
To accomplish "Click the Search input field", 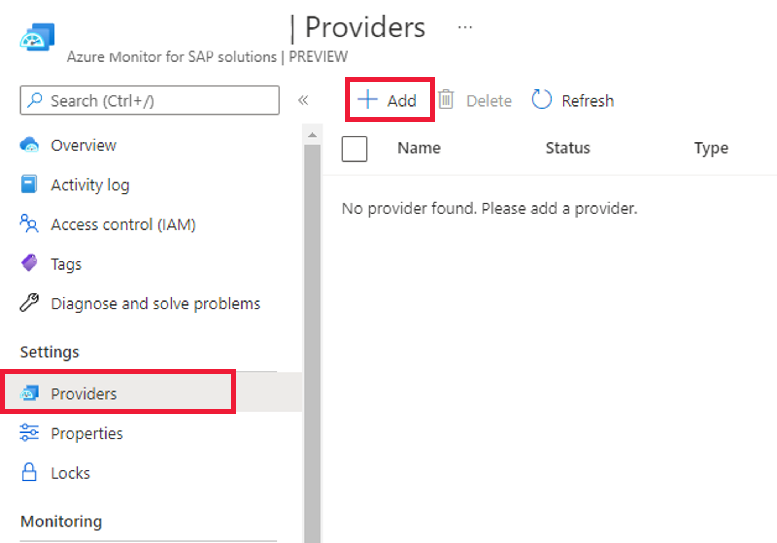I will pos(149,100).
